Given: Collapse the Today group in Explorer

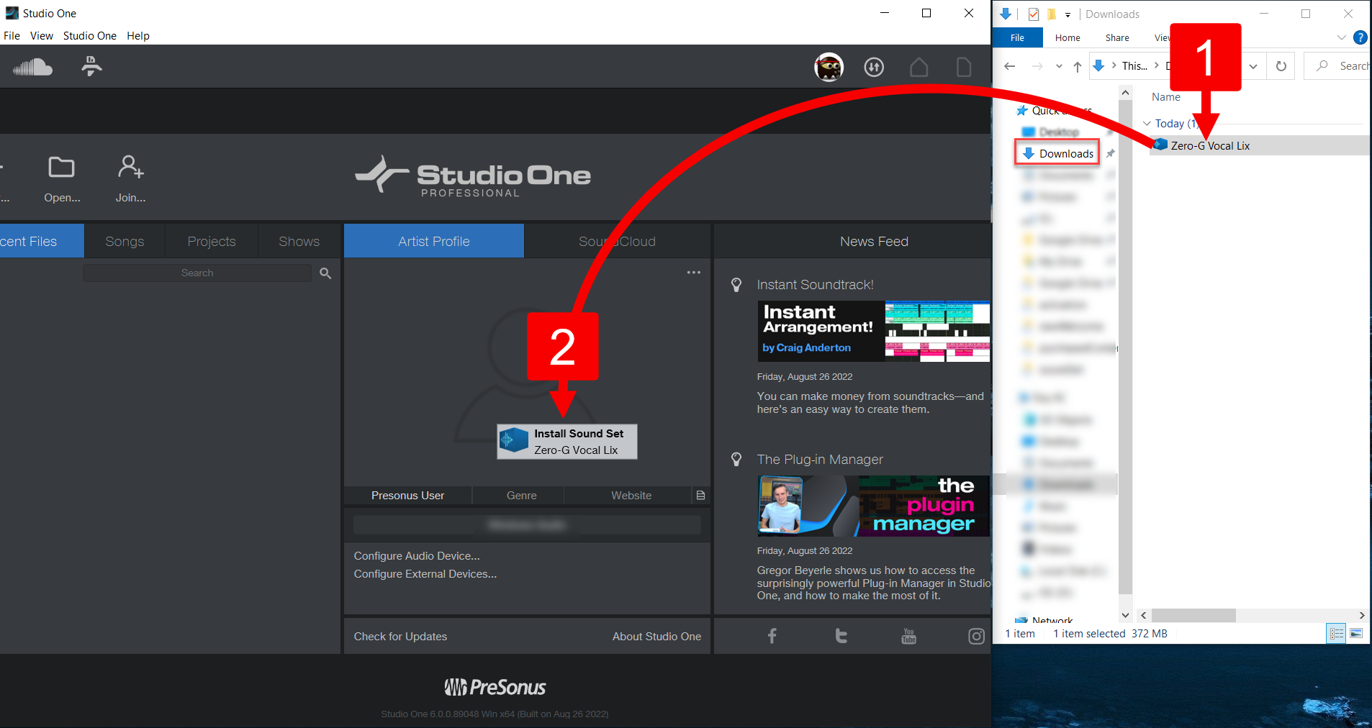Looking at the screenshot, I should (x=1147, y=123).
